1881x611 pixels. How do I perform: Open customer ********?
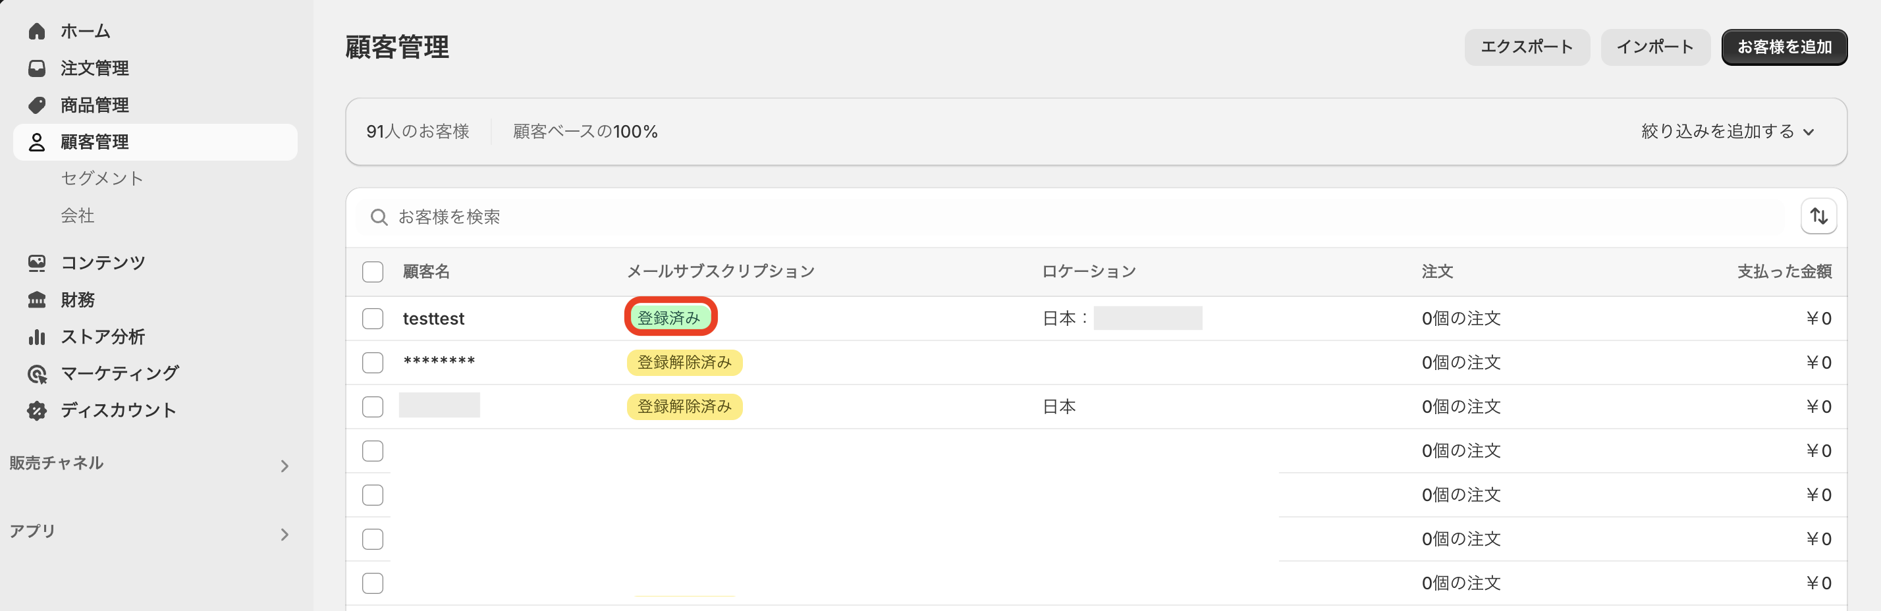pos(439,362)
